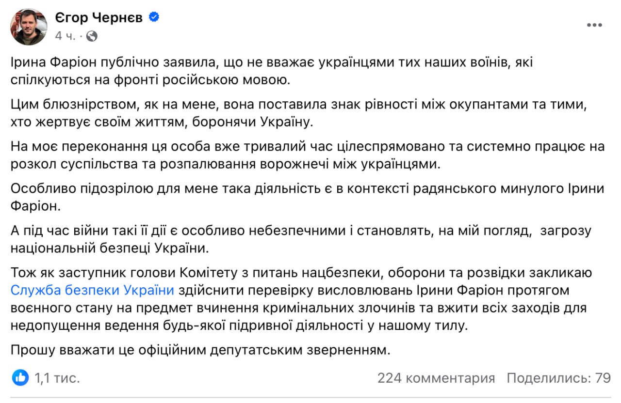Show who reacted via "1,1 тис."
This screenshot has height=403, width=621.
pos(57,378)
